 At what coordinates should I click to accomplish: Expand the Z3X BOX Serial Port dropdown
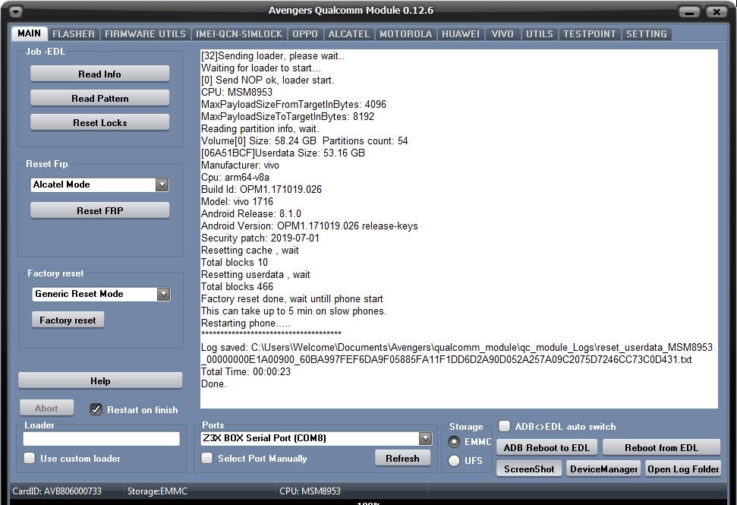(425, 438)
